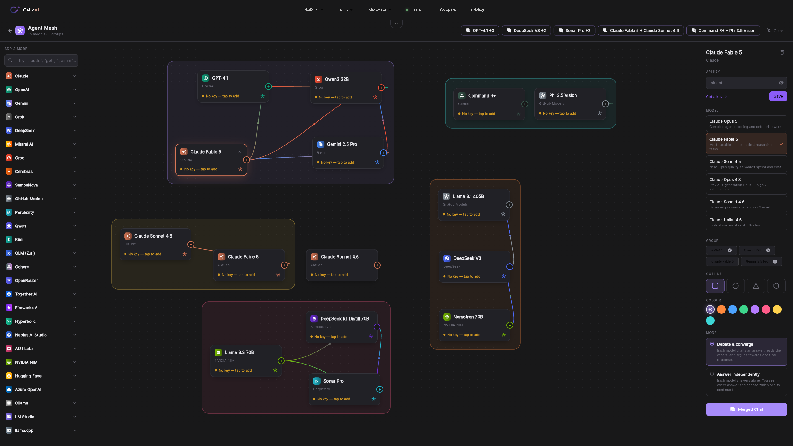This screenshot has width=793, height=446.
Task: Click the plus connector on Nemotron 70B node
Action: coord(510,325)
